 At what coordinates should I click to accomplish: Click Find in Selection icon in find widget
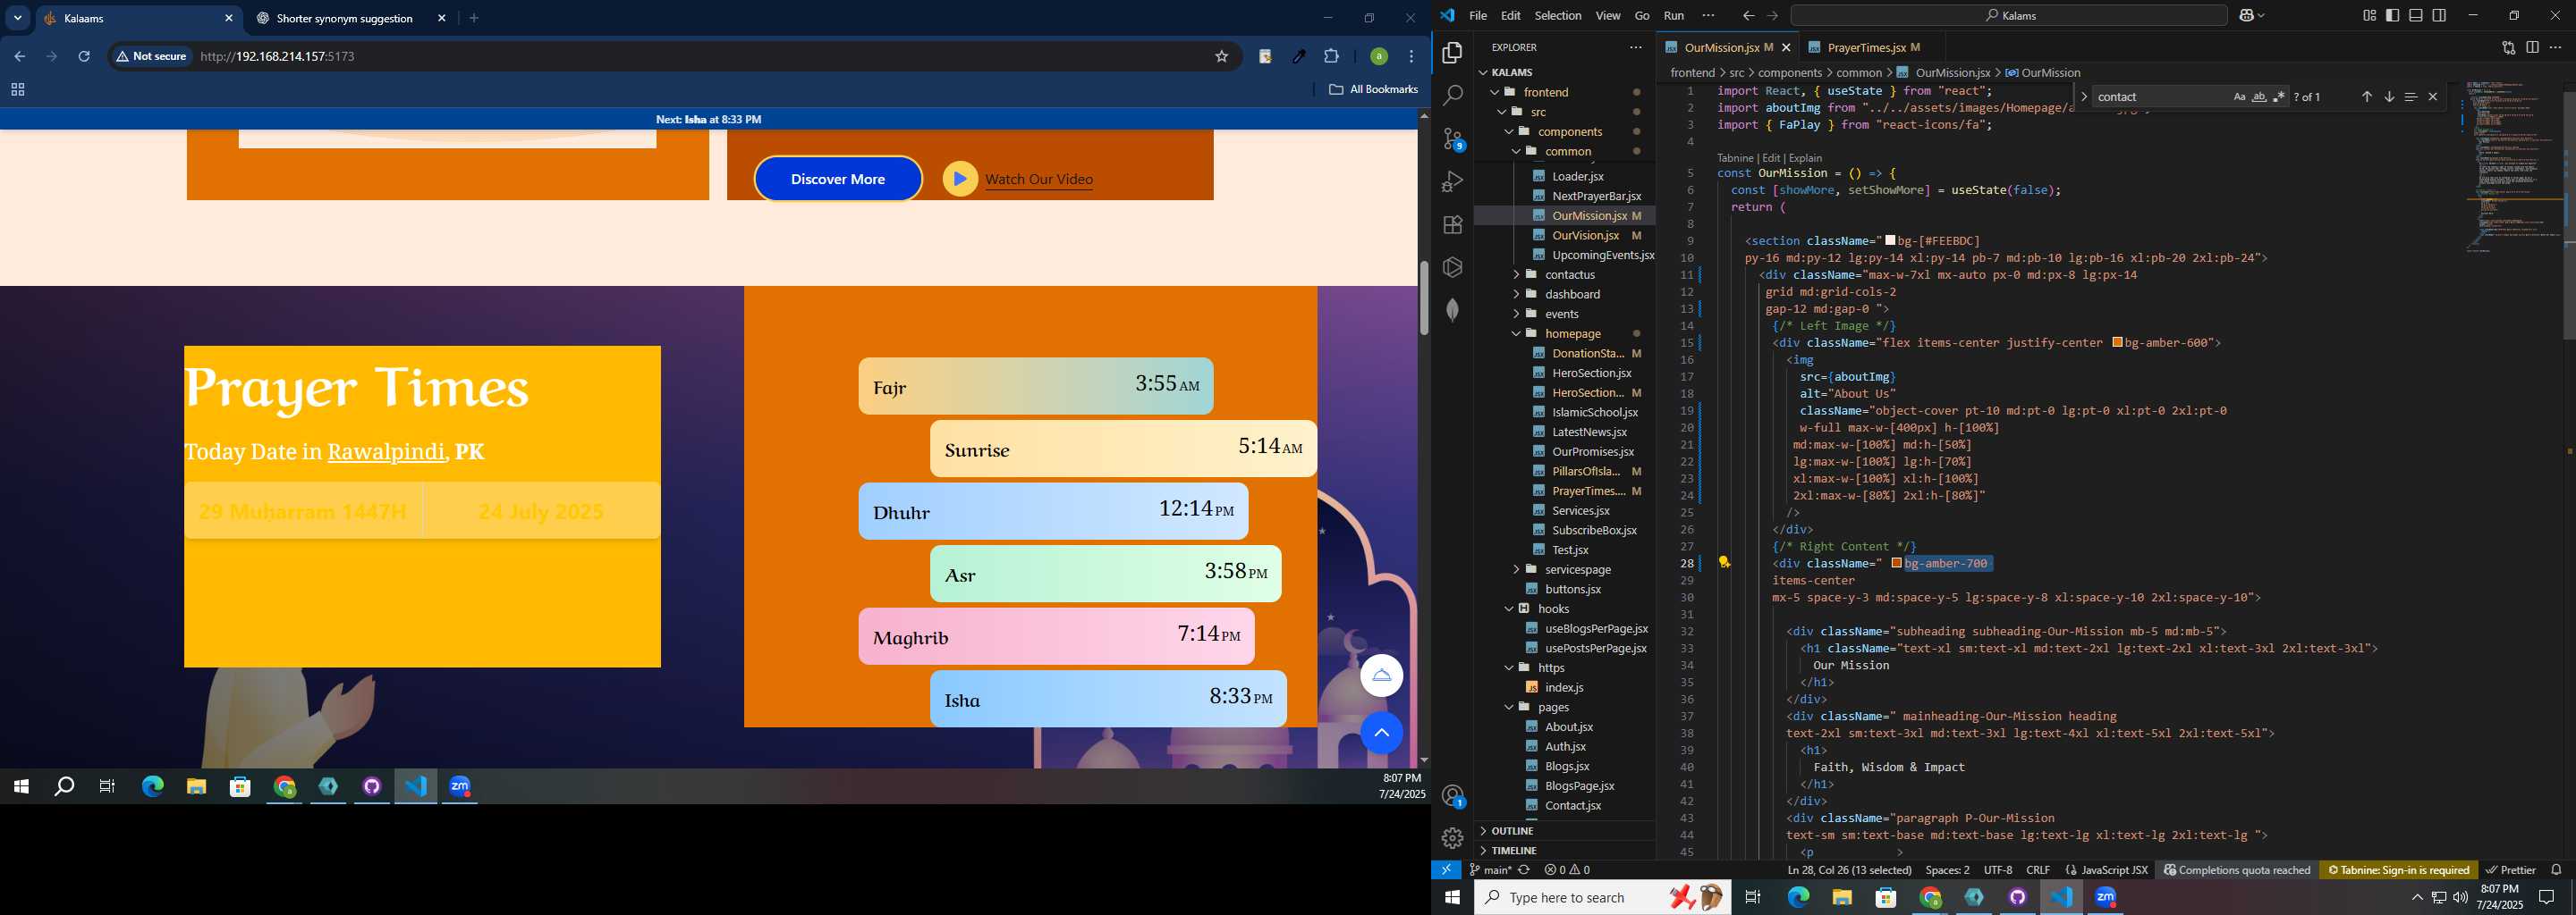[2410, 97]
